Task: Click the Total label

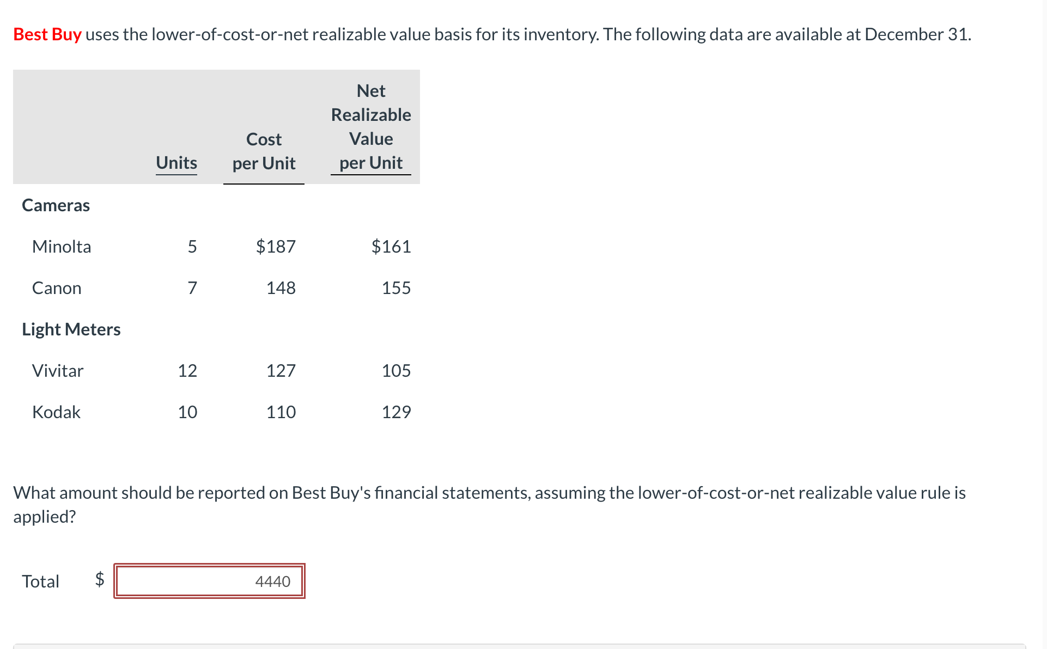Action: click(x=40, y=581)
